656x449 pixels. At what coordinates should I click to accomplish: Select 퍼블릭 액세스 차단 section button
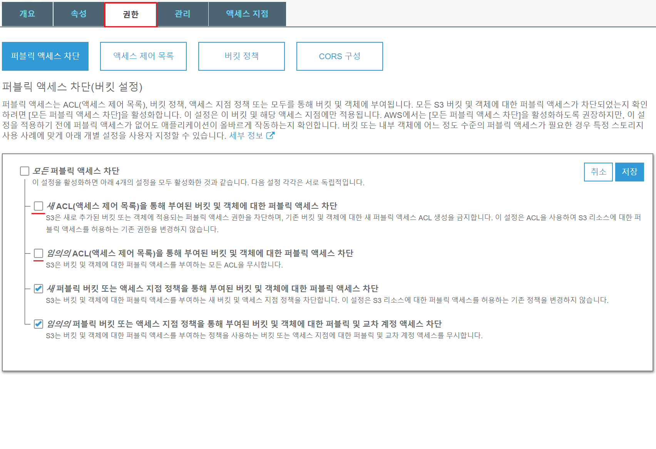coord(45,56)
